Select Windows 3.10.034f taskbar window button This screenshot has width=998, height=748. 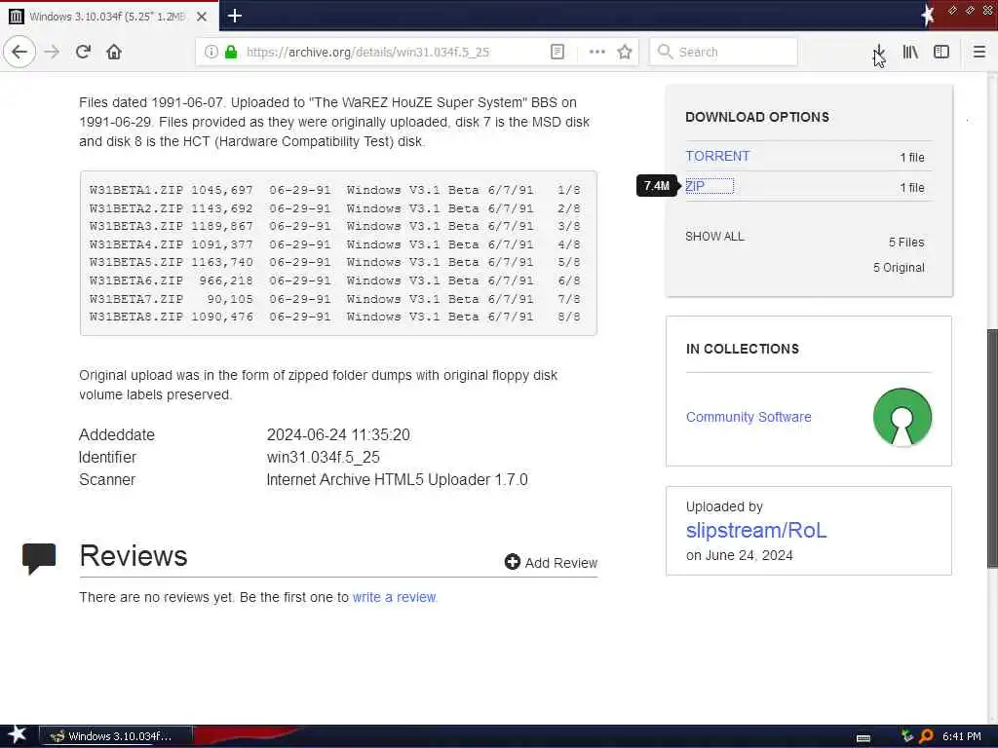(x=116, y=736)
